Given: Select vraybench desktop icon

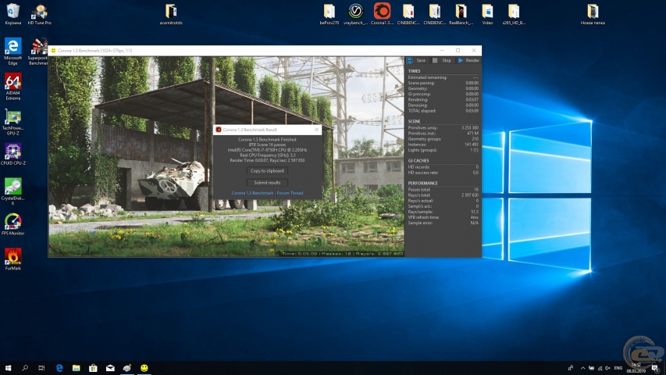Looking at the screenshot, I should coord(355,14).
